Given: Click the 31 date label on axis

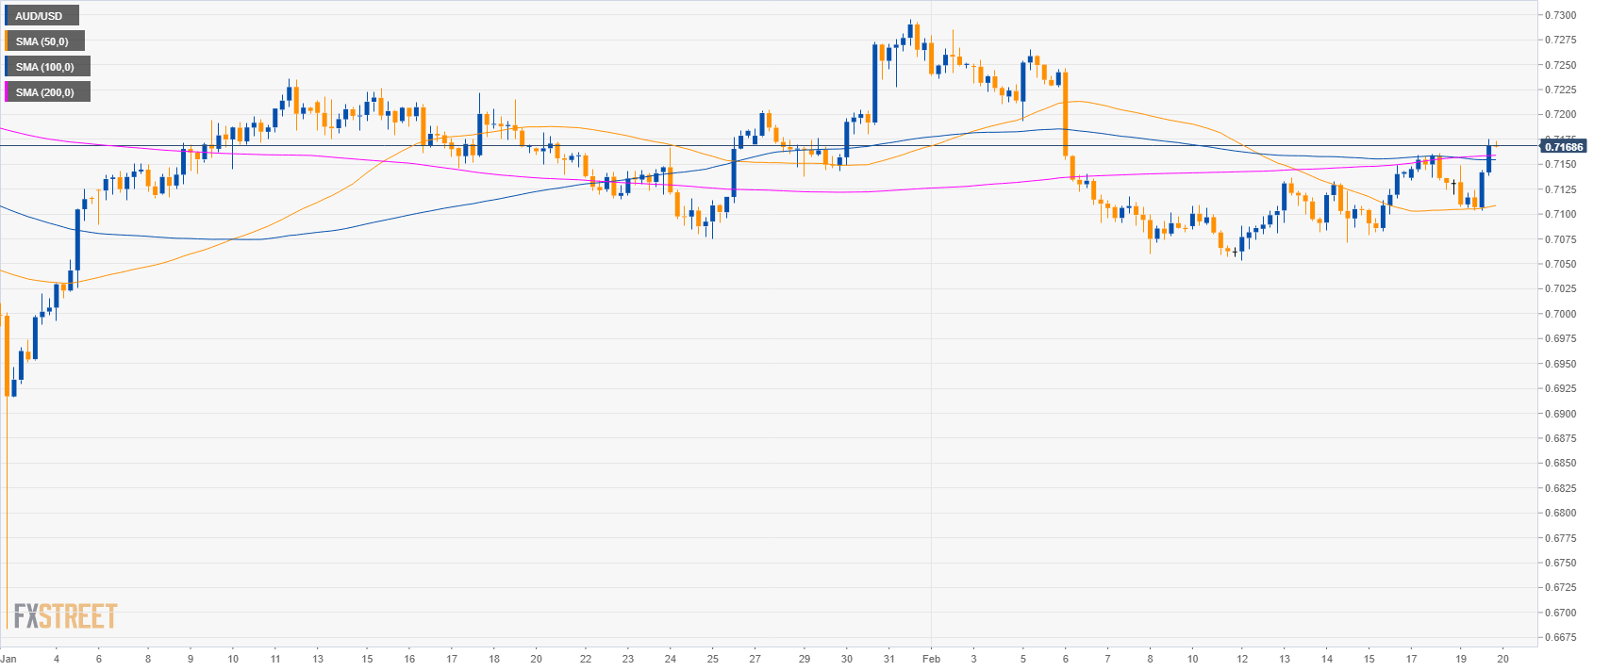Looking at the screenshot, I should [x=889, y=660].
